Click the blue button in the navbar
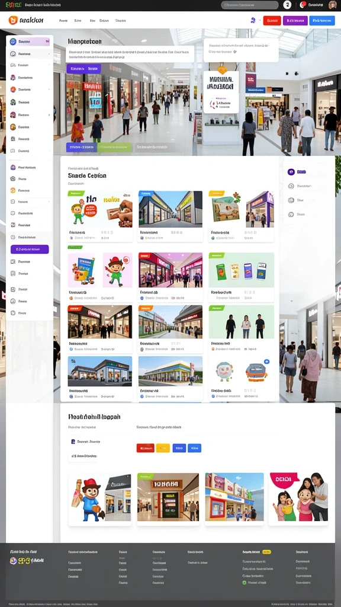 point(321,21)
